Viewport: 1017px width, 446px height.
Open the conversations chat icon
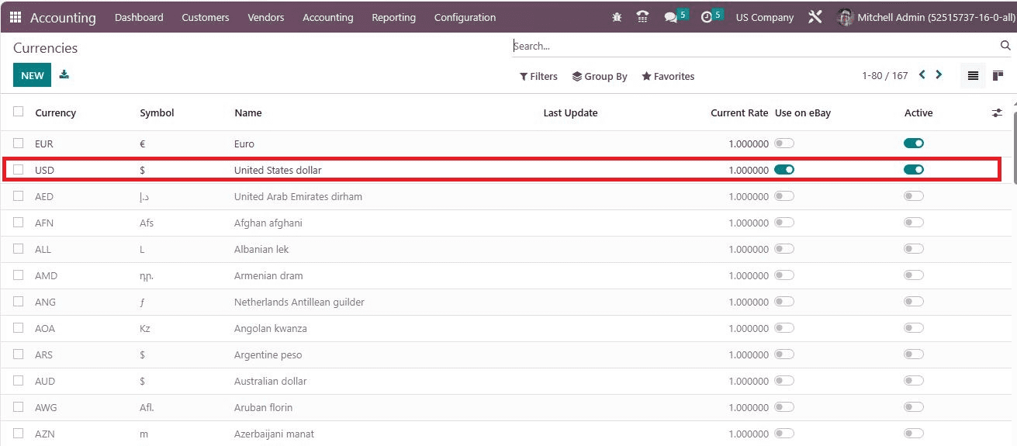(671, 17)
